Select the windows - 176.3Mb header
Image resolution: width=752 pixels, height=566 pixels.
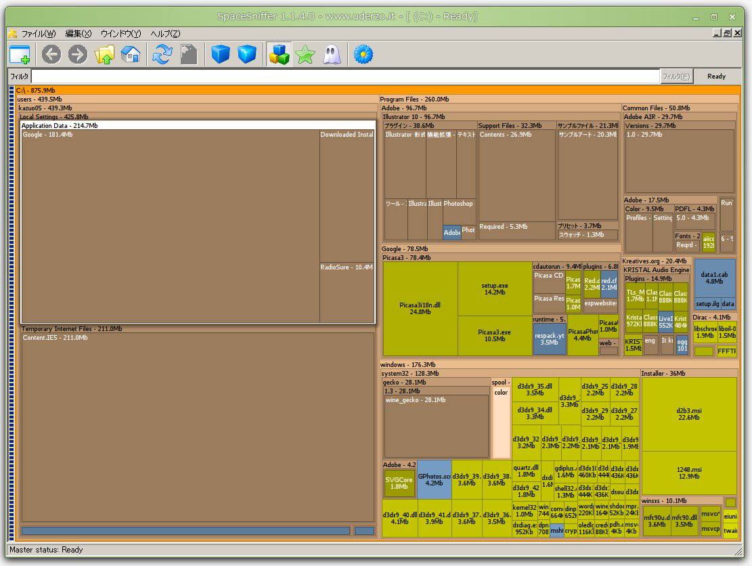pos(559,365)
